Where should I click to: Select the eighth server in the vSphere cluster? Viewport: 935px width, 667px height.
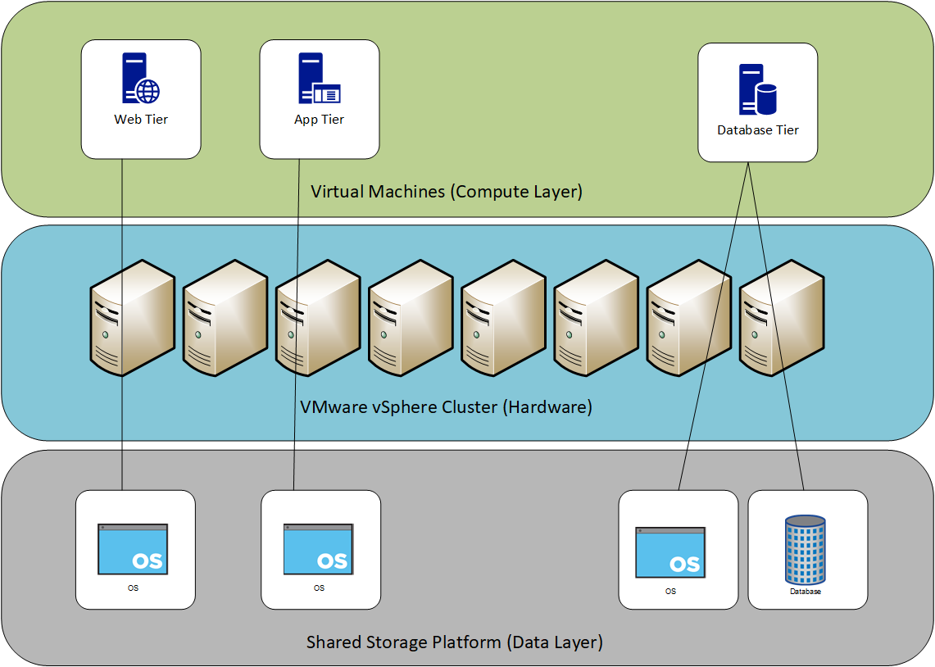[x=782, y=318]
